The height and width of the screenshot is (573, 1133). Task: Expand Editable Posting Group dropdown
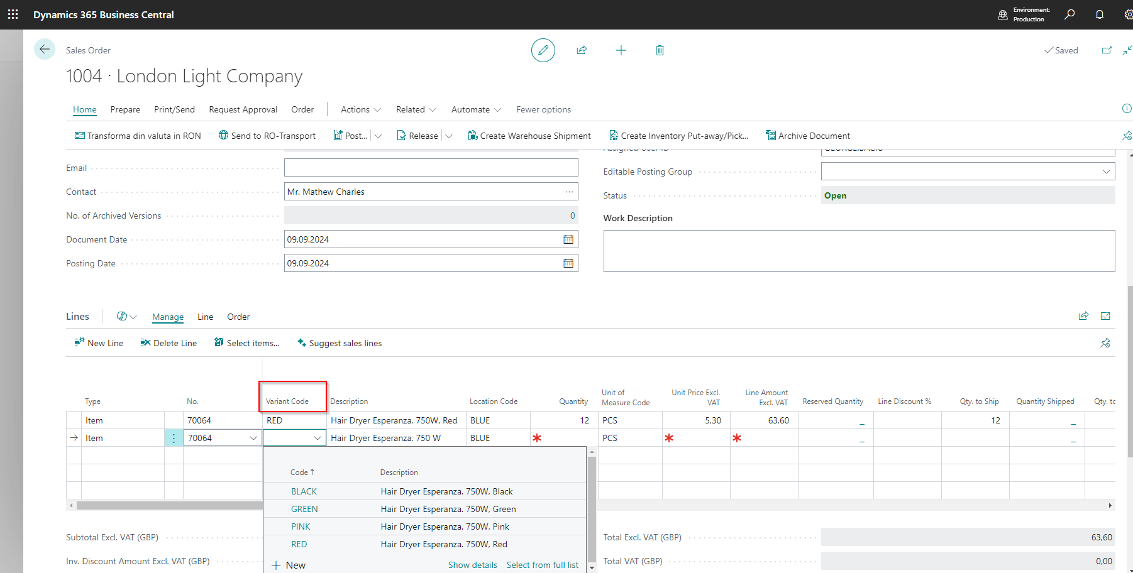click(1106, 172)
